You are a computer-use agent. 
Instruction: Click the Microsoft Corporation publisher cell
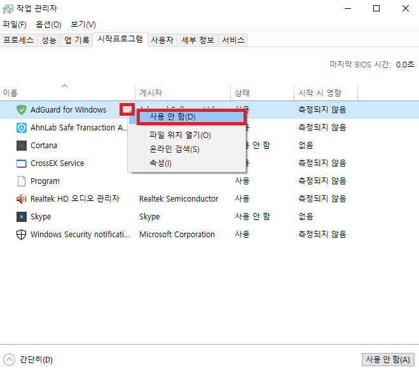point(177,235)
